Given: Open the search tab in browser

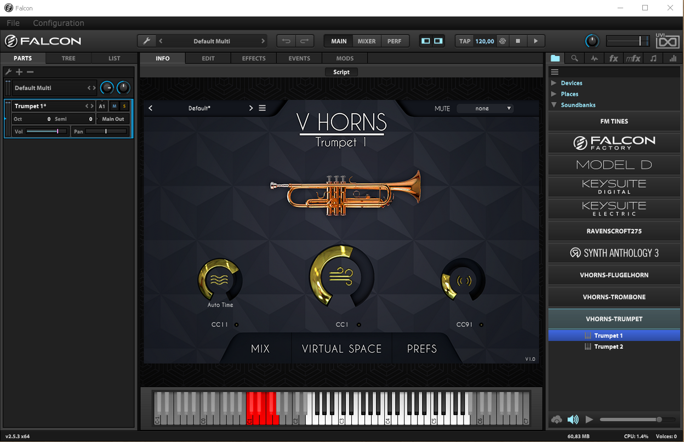Looking at the screenshot, I should pos(574,58).
